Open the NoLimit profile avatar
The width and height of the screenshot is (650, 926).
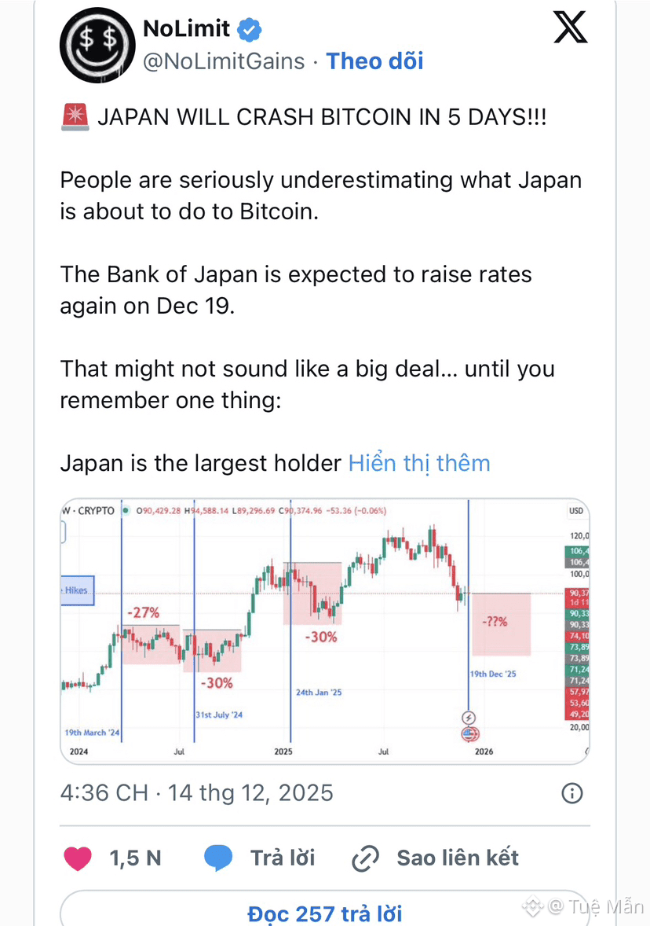[97, 46]
